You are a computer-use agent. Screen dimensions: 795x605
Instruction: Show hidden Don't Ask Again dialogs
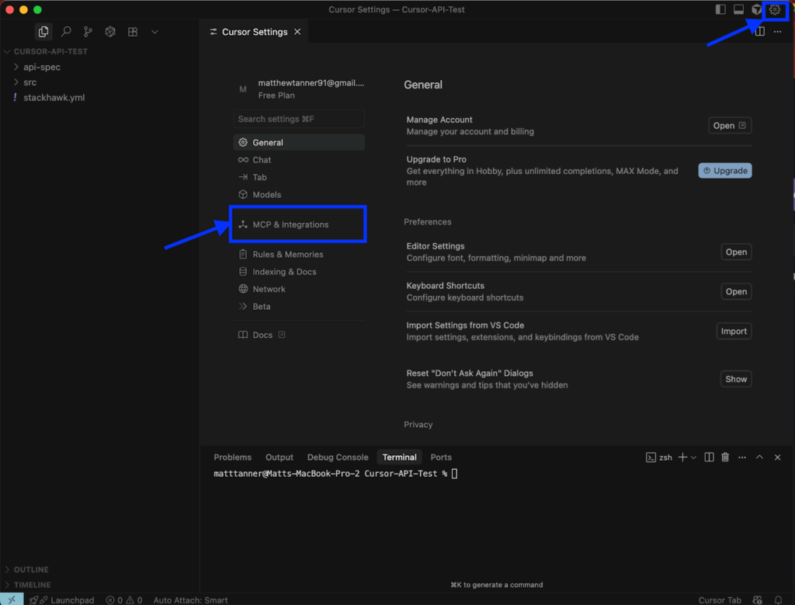(736, 379)
